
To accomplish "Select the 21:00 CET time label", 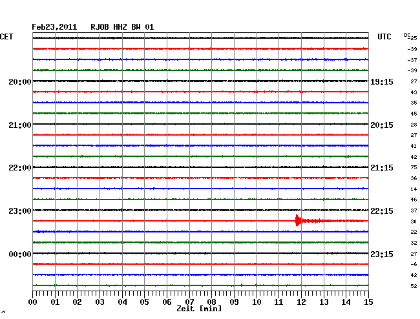I will (20, 125).
